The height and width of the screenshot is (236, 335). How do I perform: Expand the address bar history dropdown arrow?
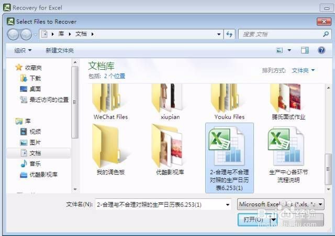[219, 34]
